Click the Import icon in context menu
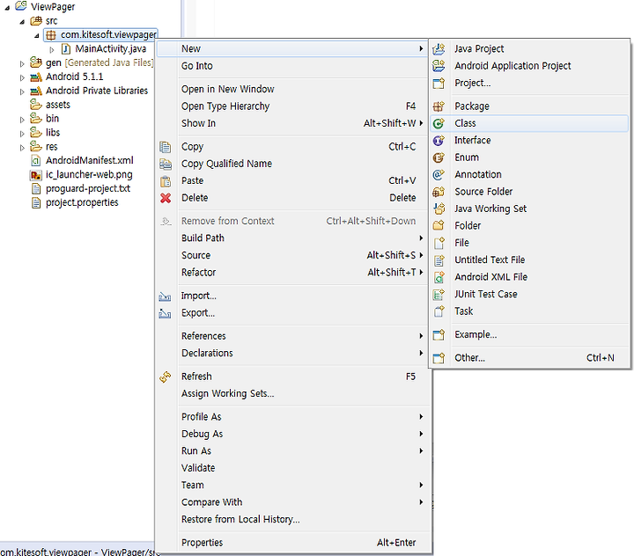Screen dimensions: 634x556 [165, 296]
